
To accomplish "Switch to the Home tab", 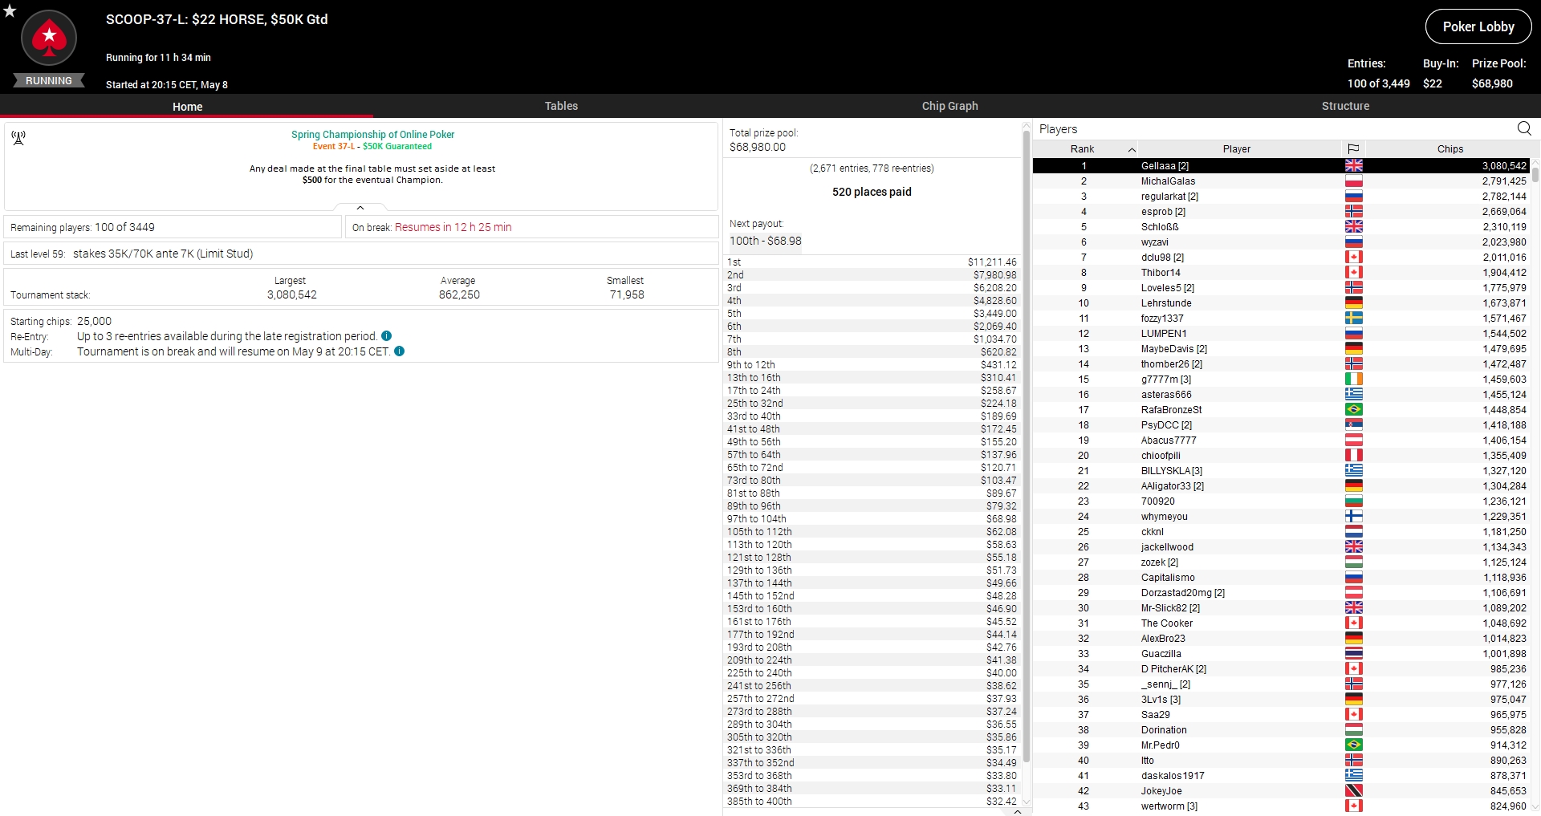I will (187, 106).
